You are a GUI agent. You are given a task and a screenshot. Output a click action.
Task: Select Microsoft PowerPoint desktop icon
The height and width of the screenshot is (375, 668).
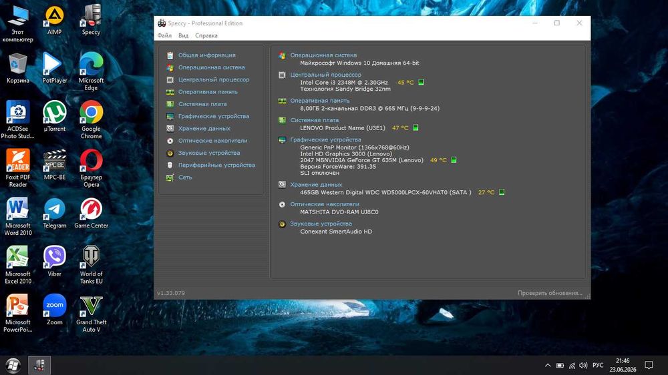pyautogui.click(x=17, y=314)
